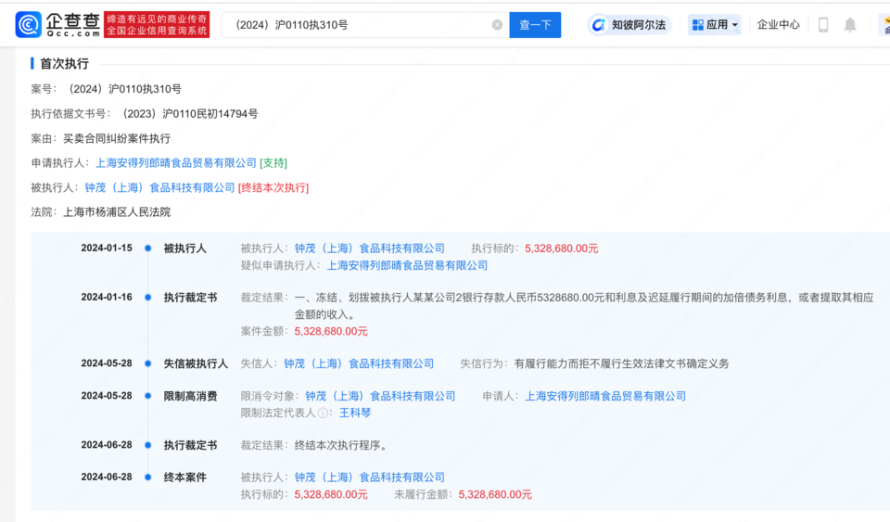The image size is (890, 522).
Task: Open 申请人 company link in 限制高消费 row
Action: coord(605,396)
